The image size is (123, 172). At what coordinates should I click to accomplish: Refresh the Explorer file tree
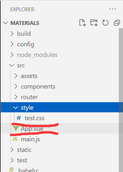[105, 23]
